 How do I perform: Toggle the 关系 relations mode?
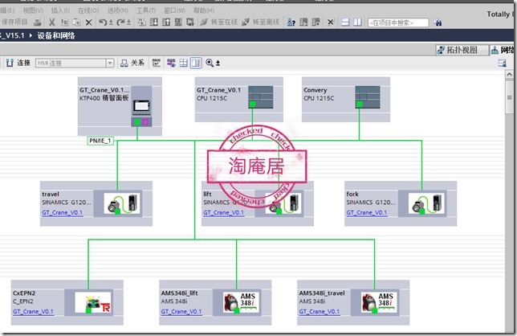132,63
